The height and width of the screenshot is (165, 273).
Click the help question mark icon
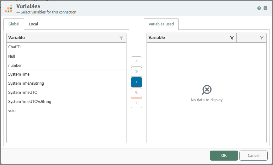click(x=259, y=8)
